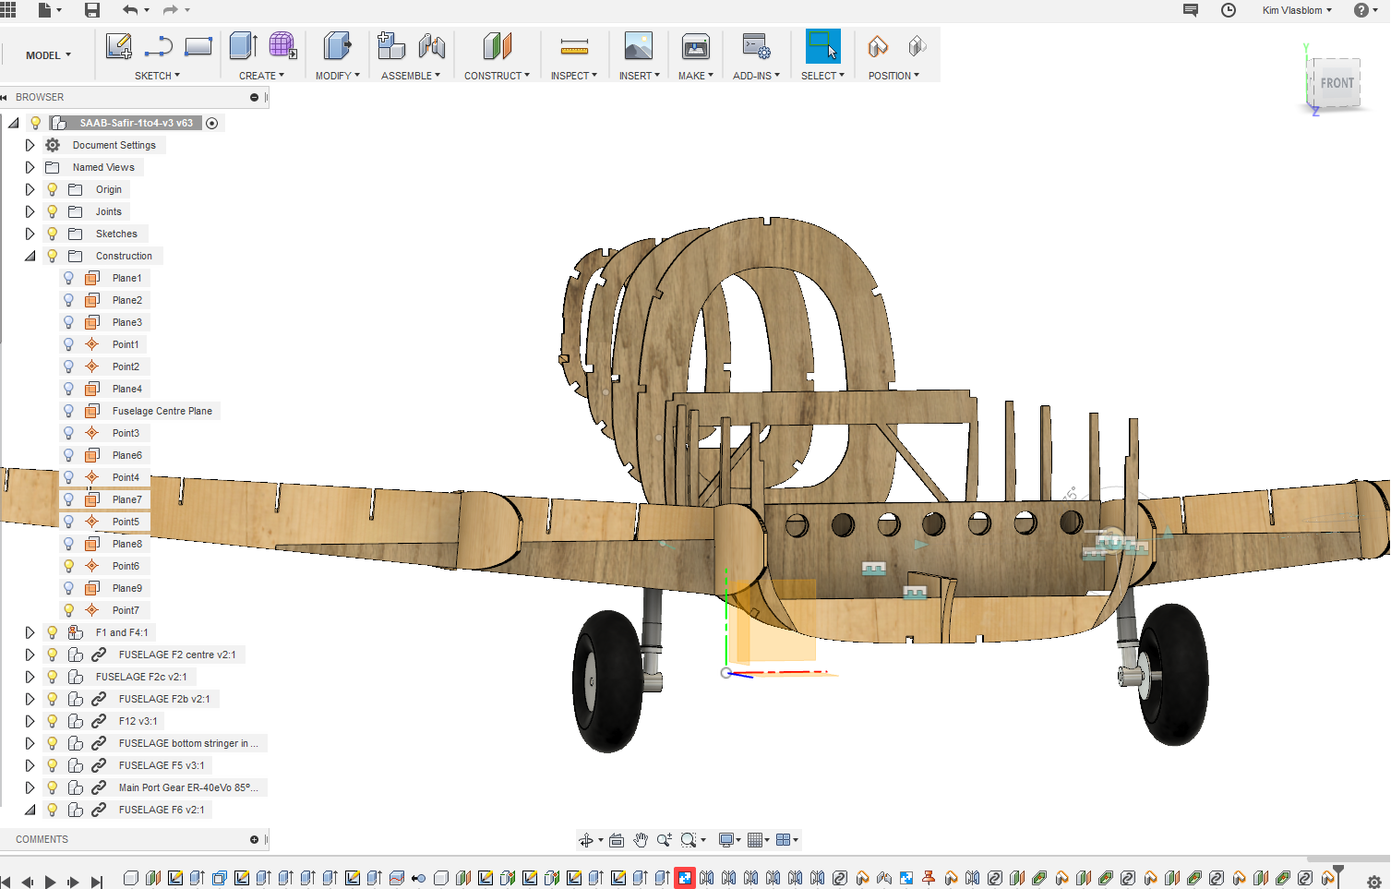The width and height of the screenshot is (1391, 889).
Task: Open the CREATE menu
Action: [261, 76]
